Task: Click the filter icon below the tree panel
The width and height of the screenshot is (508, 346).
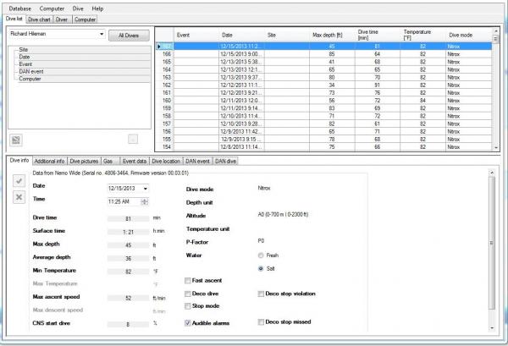Action: (x=16, y=139)
